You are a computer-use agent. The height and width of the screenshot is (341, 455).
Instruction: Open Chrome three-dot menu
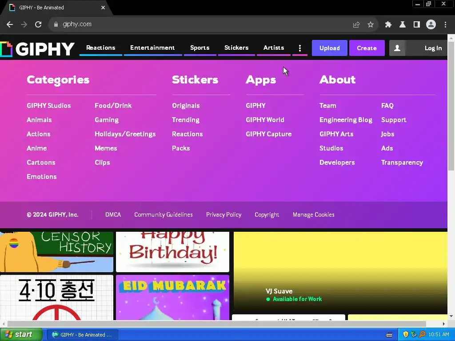[x=445, y=25]
